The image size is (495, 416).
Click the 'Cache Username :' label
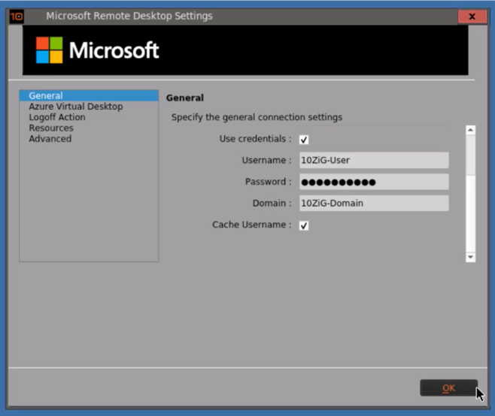click(252, 225)
